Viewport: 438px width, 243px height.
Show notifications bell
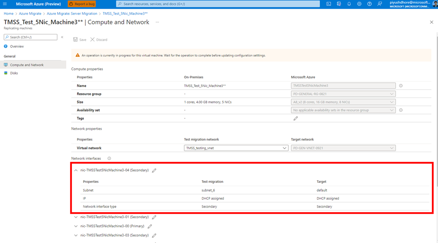coord(349,4)
